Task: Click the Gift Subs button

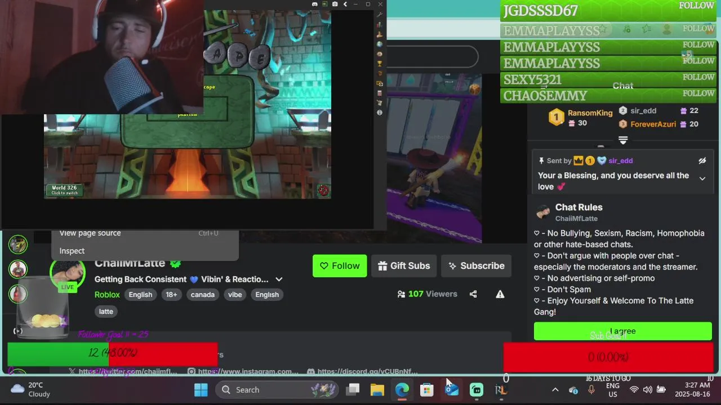Action: tap(404, 266)
